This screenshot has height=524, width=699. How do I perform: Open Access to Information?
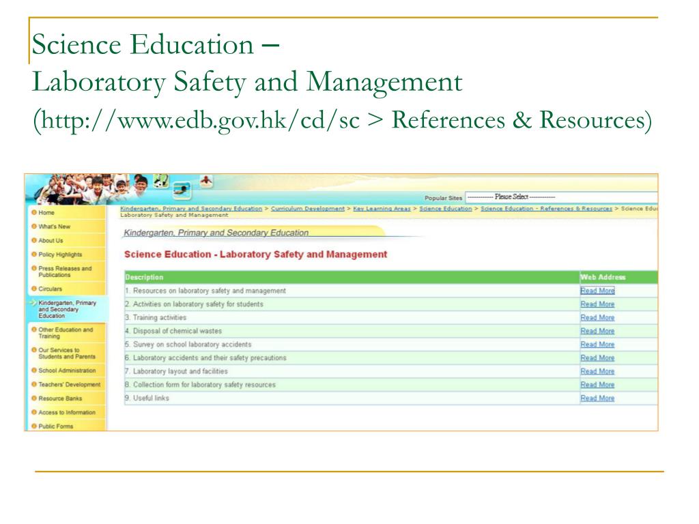click(x=67, y=412)
